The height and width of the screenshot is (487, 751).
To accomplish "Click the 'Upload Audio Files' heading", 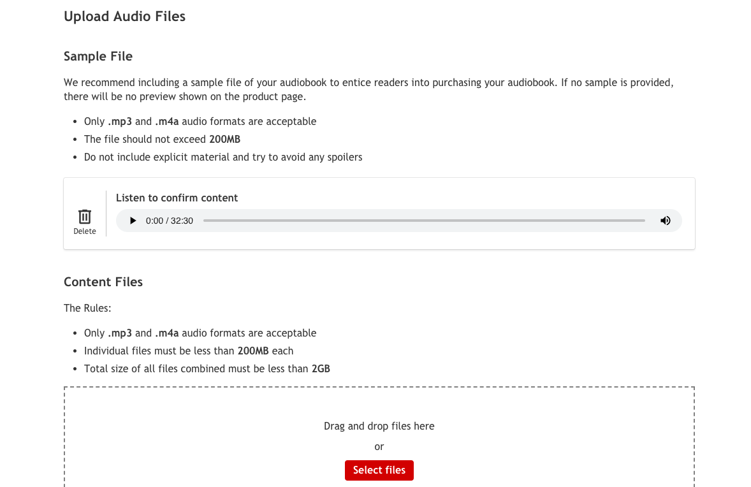I will [124, 17].
